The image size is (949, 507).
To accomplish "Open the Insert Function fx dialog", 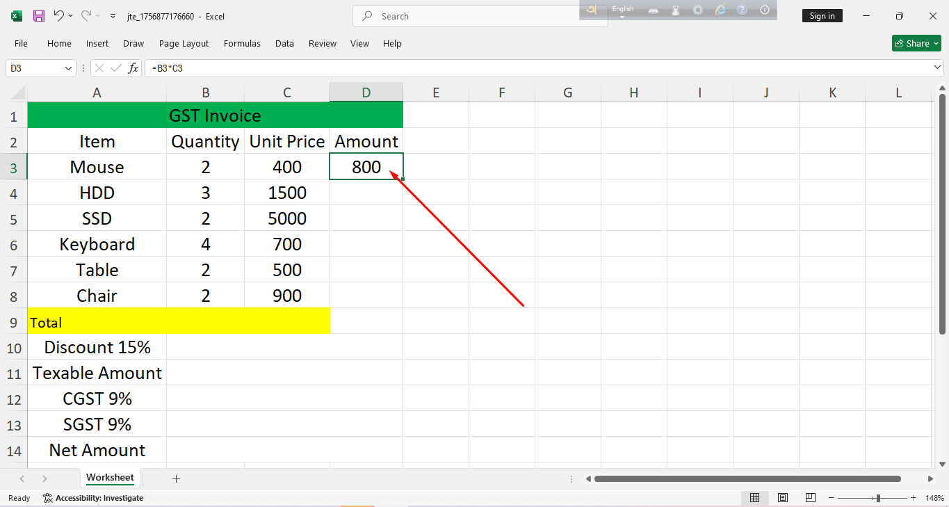I will (133, 68).
